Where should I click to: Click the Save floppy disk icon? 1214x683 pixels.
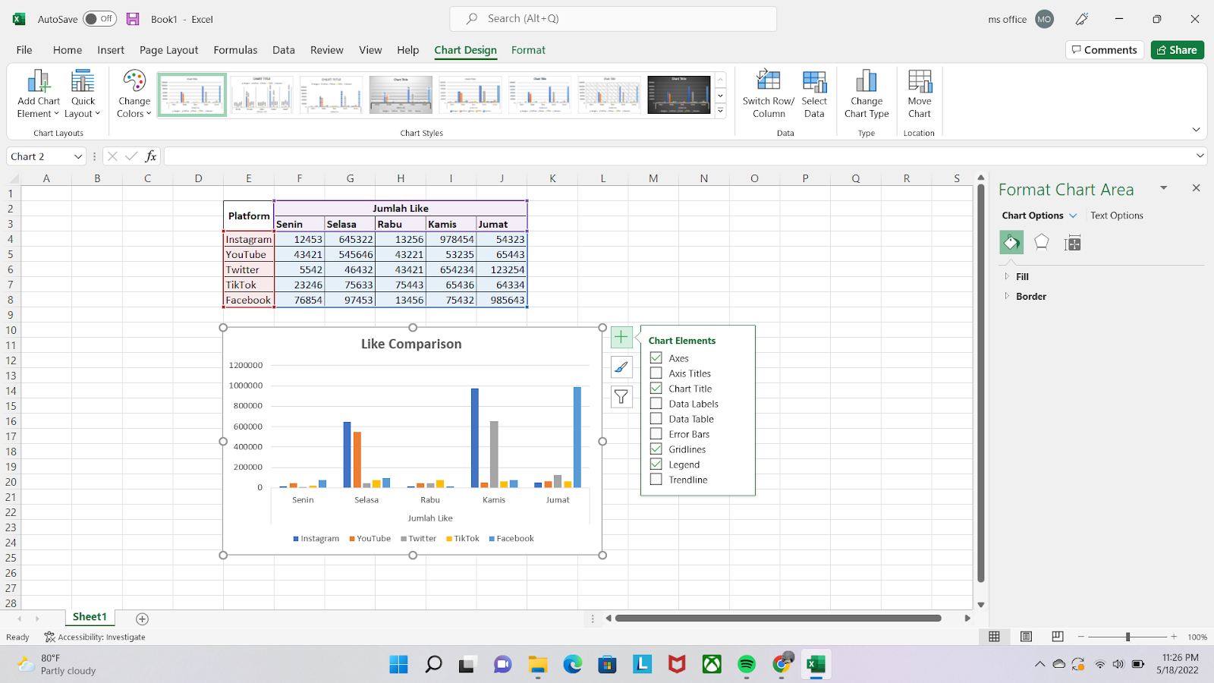[133, 19]
